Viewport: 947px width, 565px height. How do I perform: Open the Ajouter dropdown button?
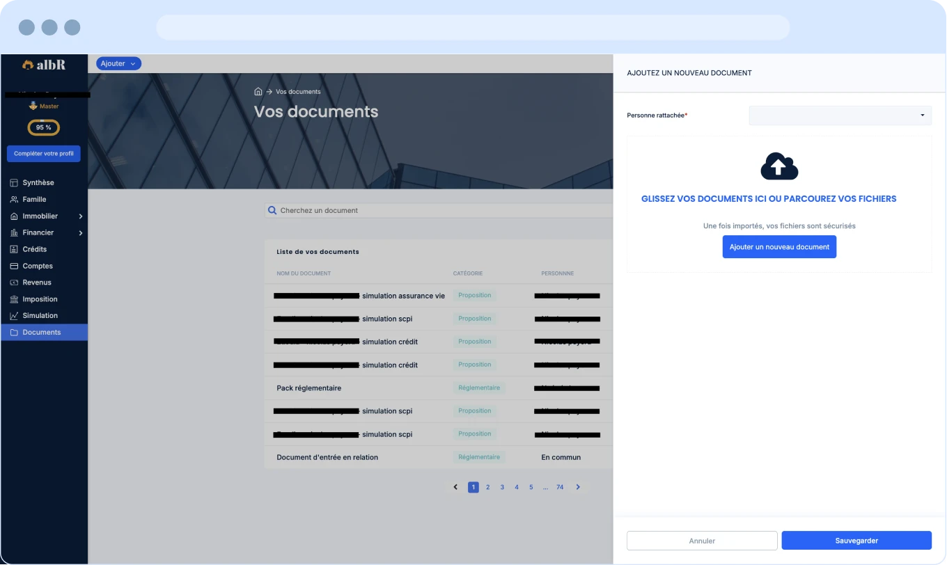118,64
